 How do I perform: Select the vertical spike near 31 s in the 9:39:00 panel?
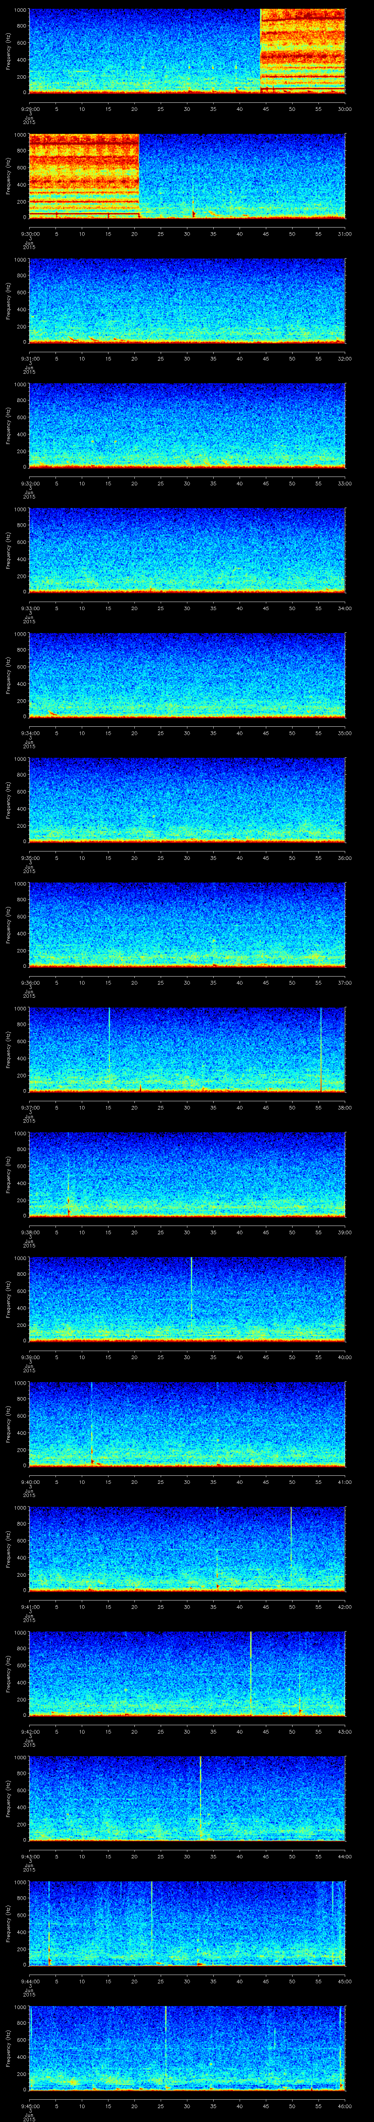click(x=191, y=1287)
